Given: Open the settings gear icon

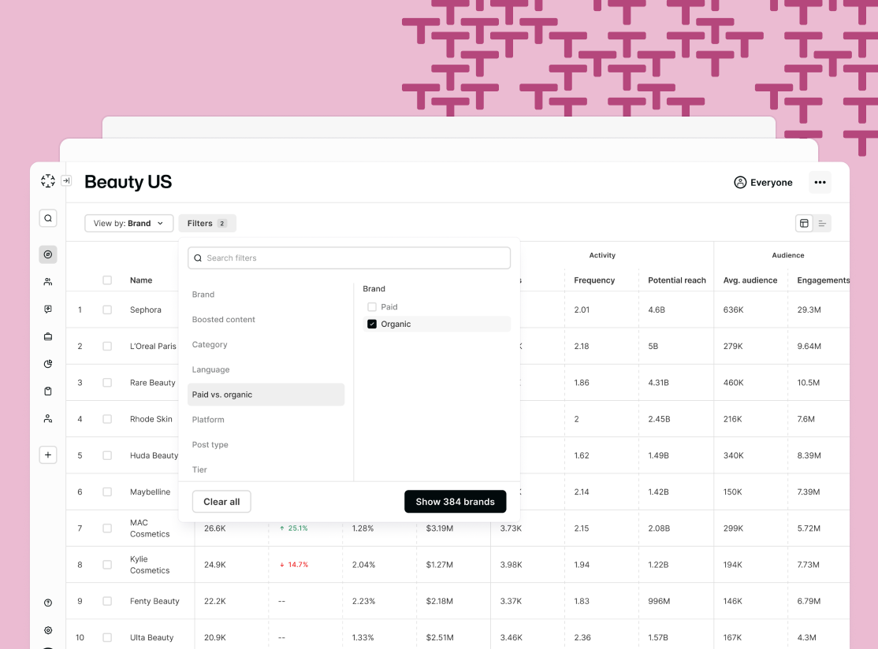Looking at the screenshot, I should pos(48,630).
